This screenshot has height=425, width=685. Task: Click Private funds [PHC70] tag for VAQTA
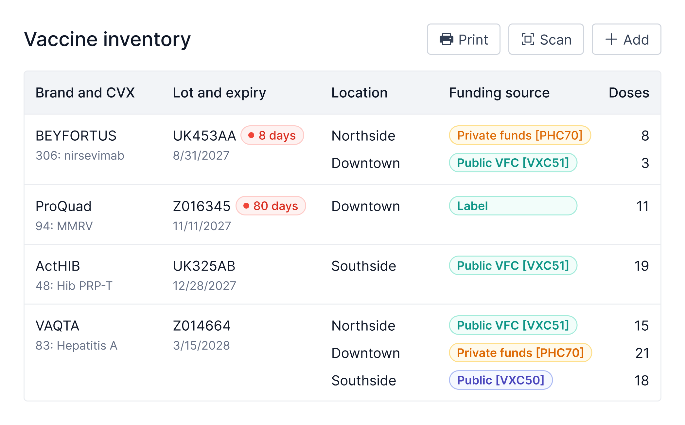point(520,353)
